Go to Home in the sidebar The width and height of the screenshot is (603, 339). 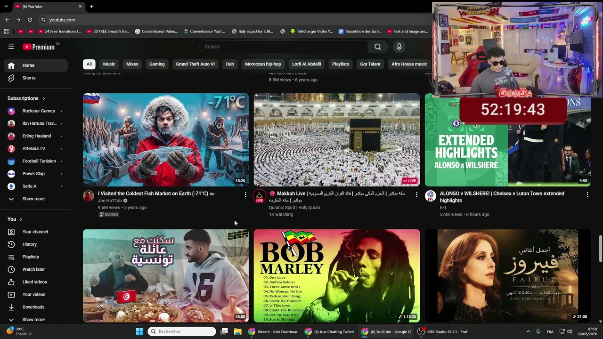36,65
